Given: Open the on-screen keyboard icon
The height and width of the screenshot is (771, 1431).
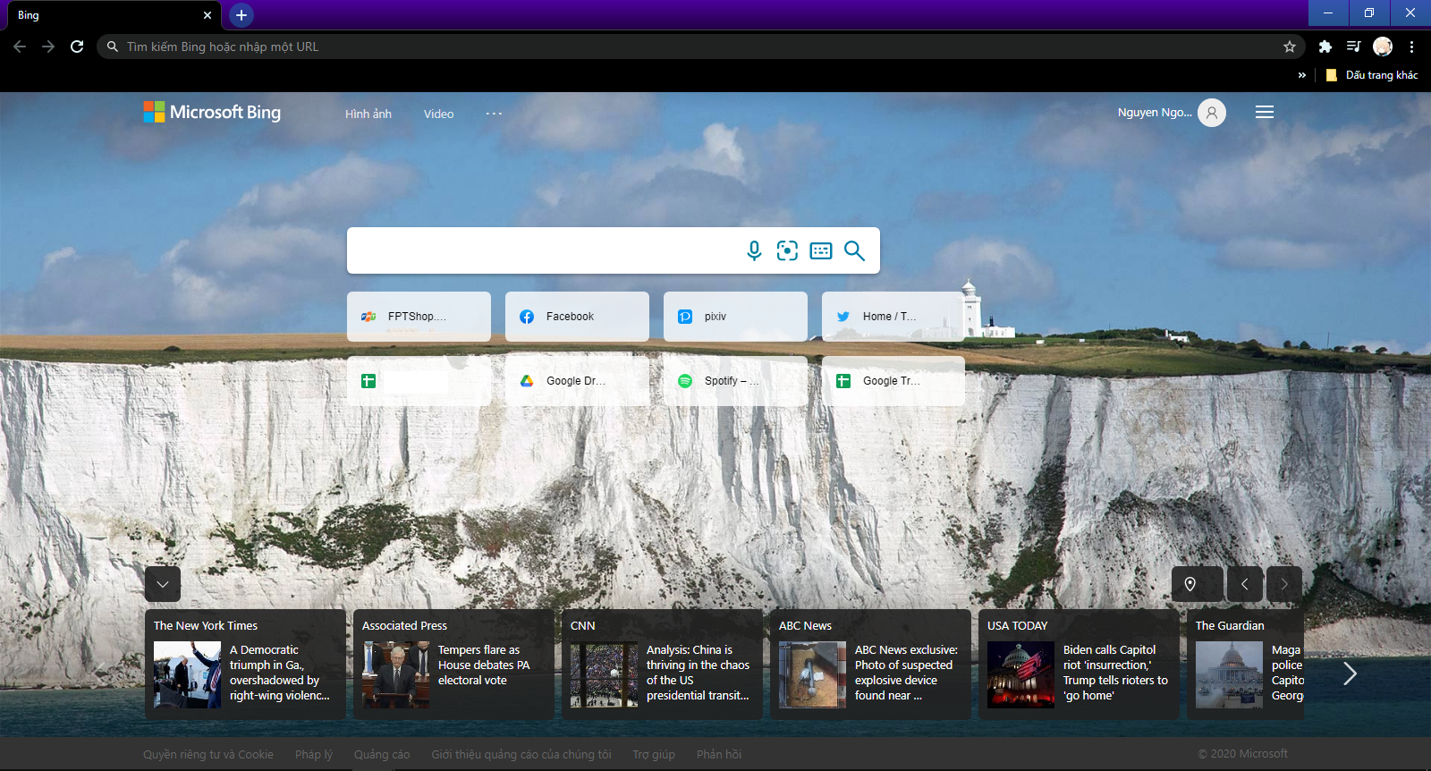Looking at the screenshot, I should coord(821,250).
